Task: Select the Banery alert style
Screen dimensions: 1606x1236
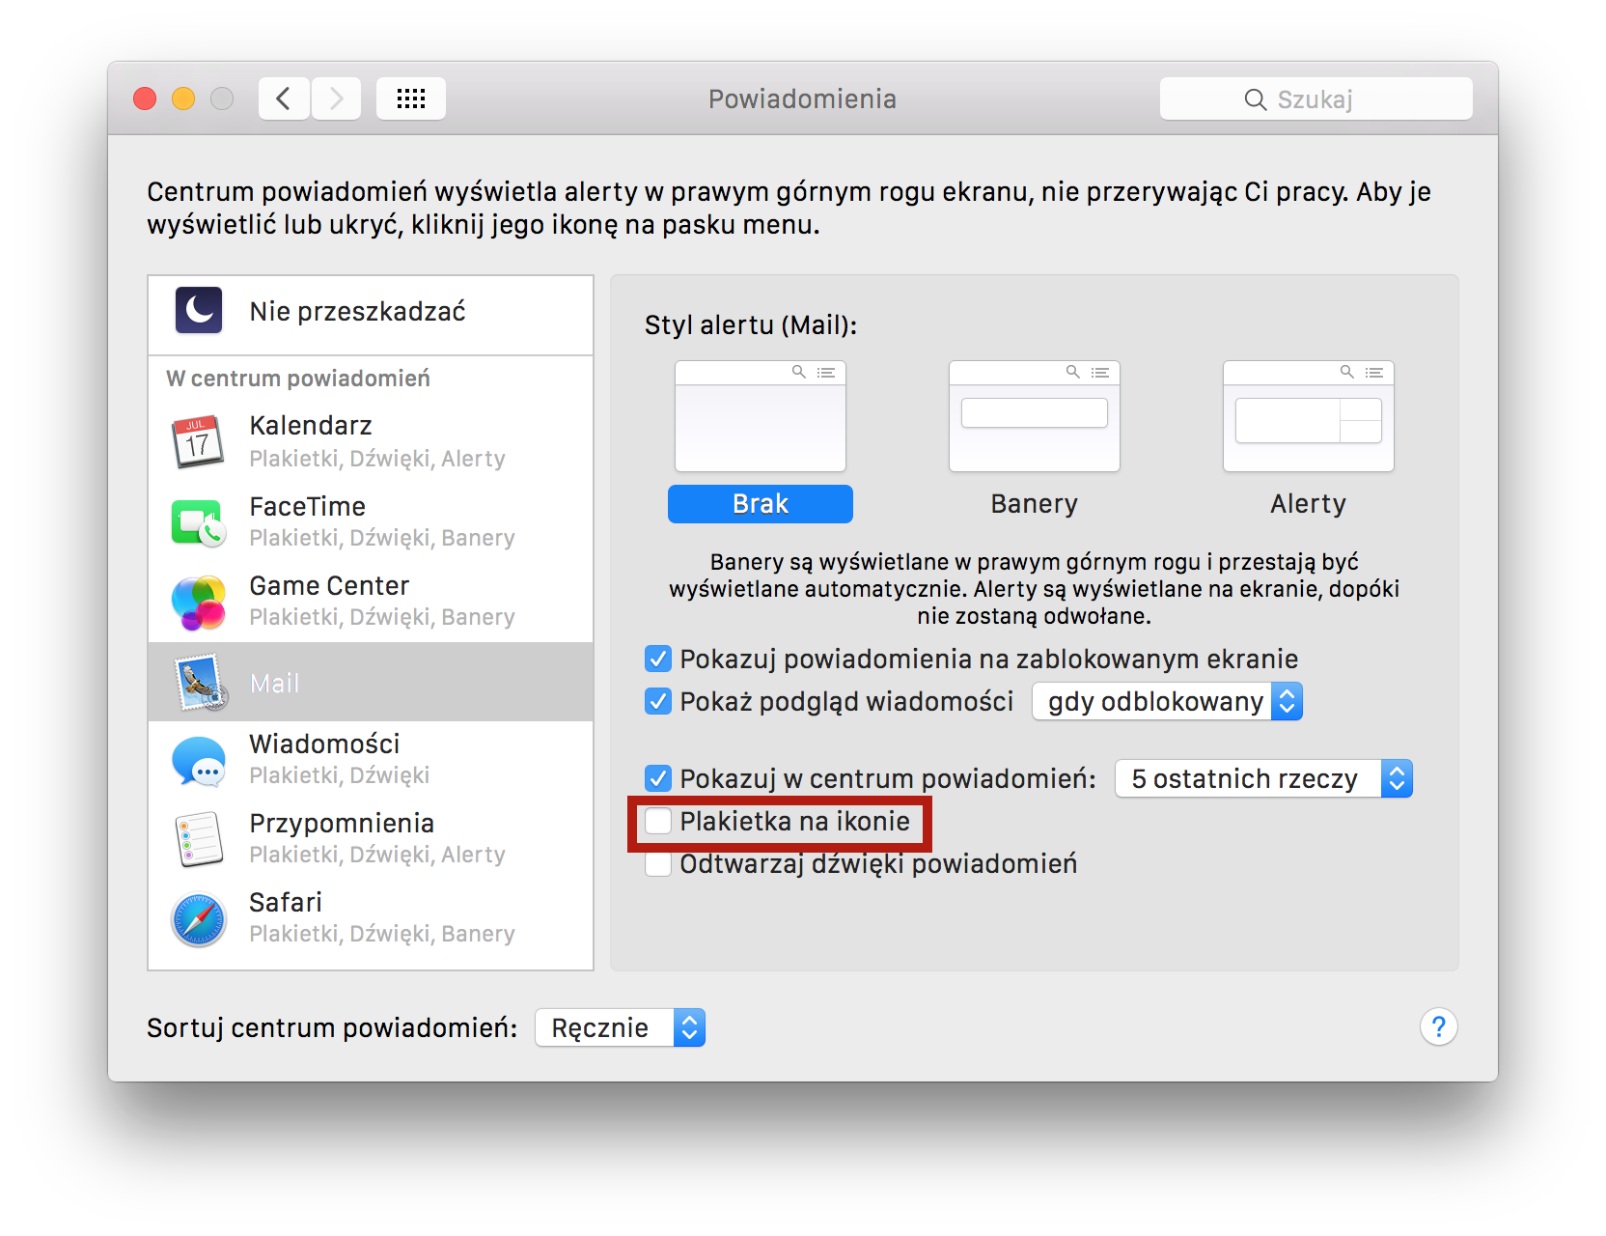Action: [1034, 417]
